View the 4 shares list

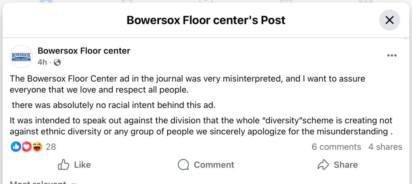(x=385, y=147)
